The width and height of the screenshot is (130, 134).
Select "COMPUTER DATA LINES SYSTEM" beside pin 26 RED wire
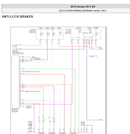pyautogui.click(x=34, y=91)
